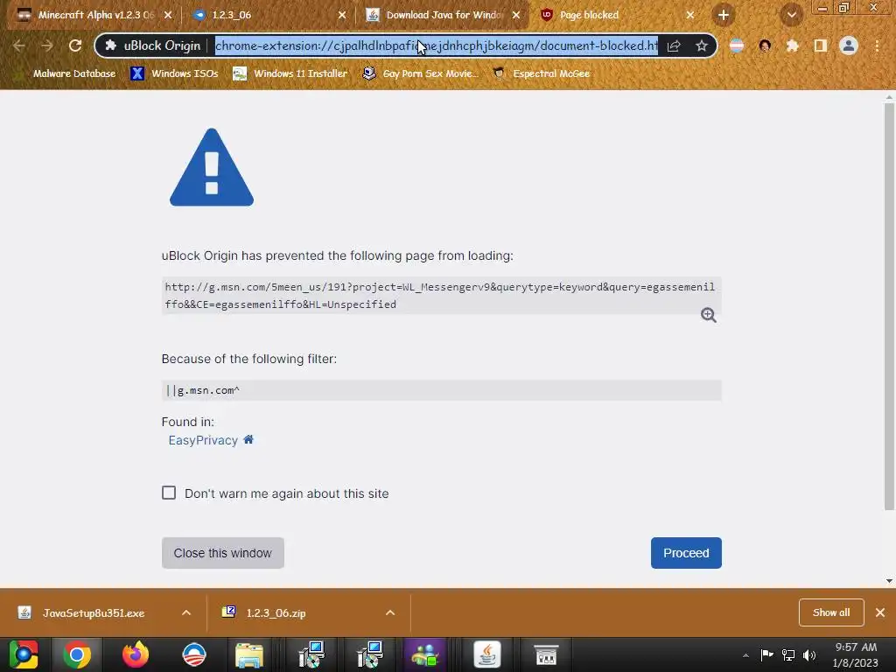Viewport: 896px width, 672px height.
Task: Click the blocked g.msn.com URL text
Action: pyautogui.click(x=440, y=296)
